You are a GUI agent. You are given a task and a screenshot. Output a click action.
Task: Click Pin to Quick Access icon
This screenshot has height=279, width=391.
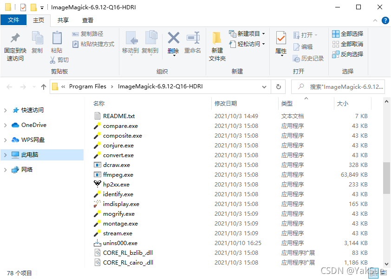[15, 38]
